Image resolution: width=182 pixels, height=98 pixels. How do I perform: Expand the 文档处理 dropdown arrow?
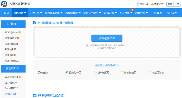coord(41,13)
